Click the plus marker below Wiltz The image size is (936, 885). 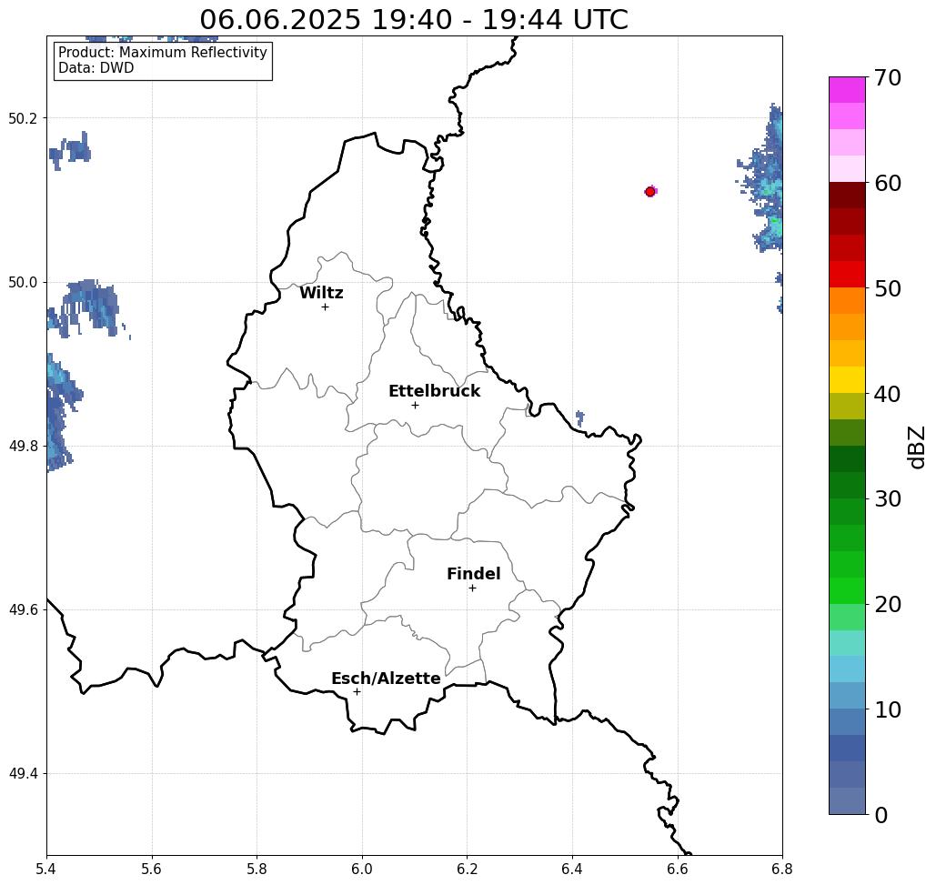coord(325,307)
